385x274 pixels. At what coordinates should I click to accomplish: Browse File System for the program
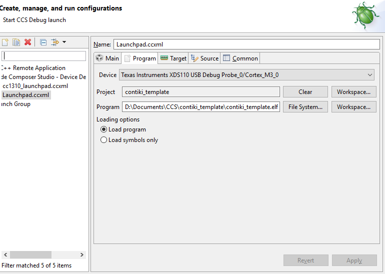[305, 107]
